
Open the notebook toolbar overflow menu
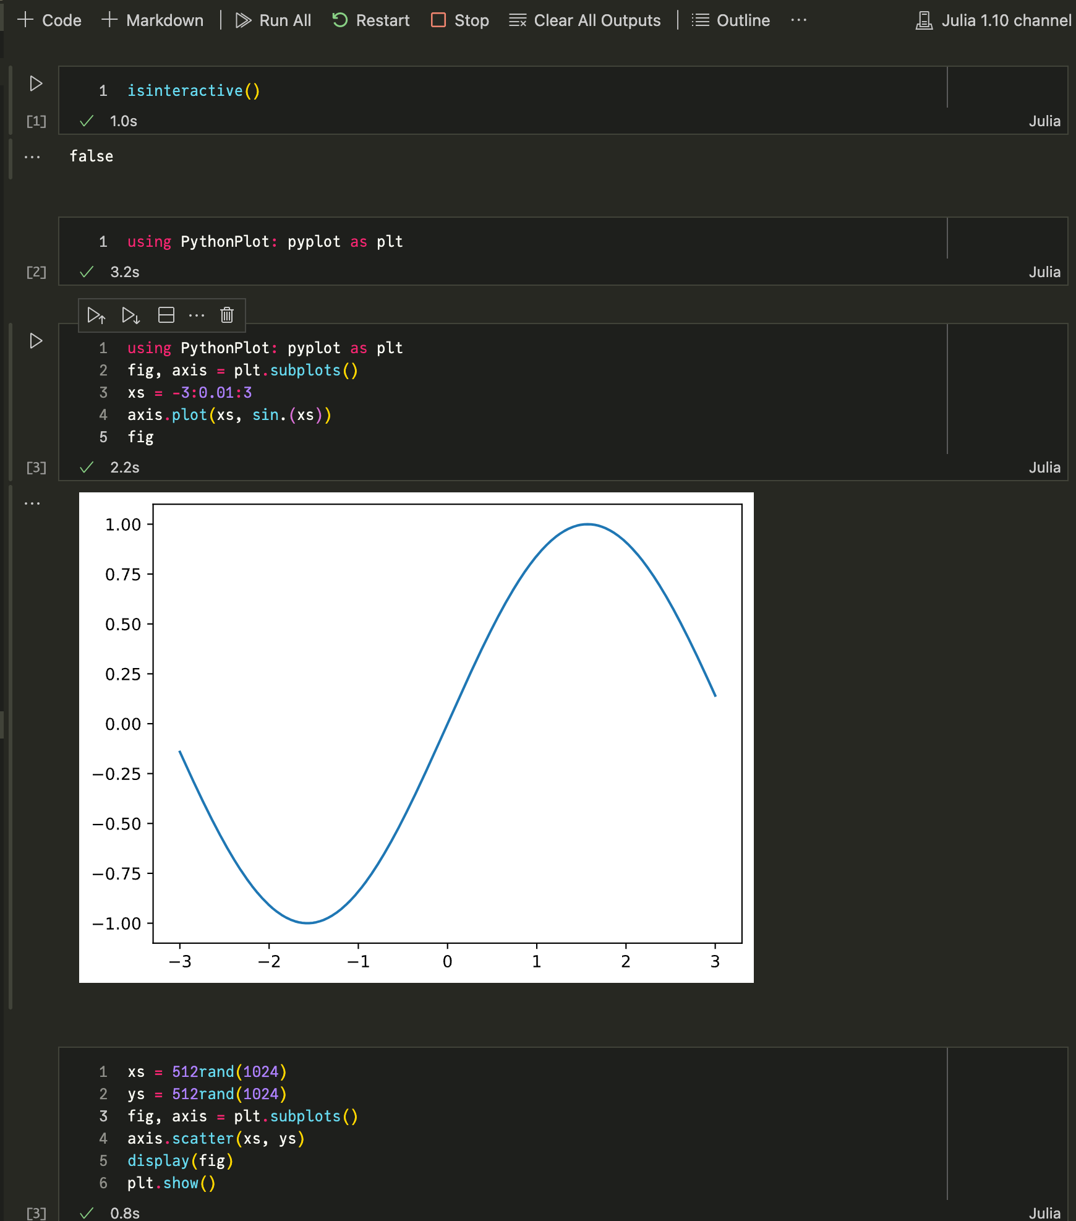[x=799, y=20]
